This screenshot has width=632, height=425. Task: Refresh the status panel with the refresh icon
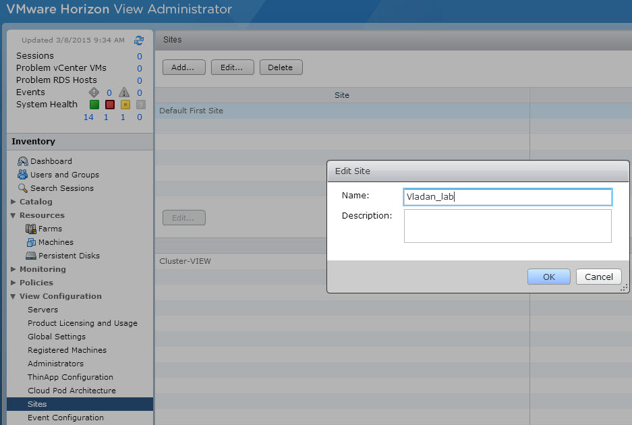click(139, 40)
